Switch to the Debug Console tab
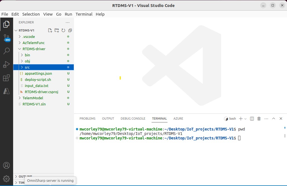 click(x=133, y=119)
